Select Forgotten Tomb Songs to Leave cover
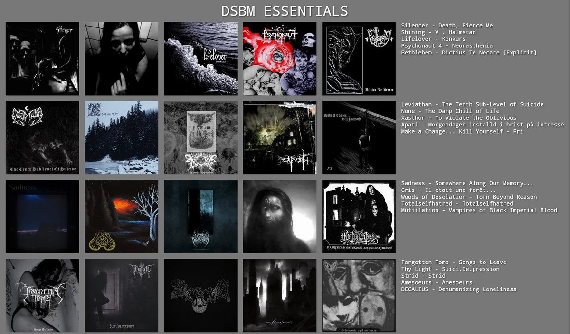This screenshot has width=570, height=334. pos(42,296)
